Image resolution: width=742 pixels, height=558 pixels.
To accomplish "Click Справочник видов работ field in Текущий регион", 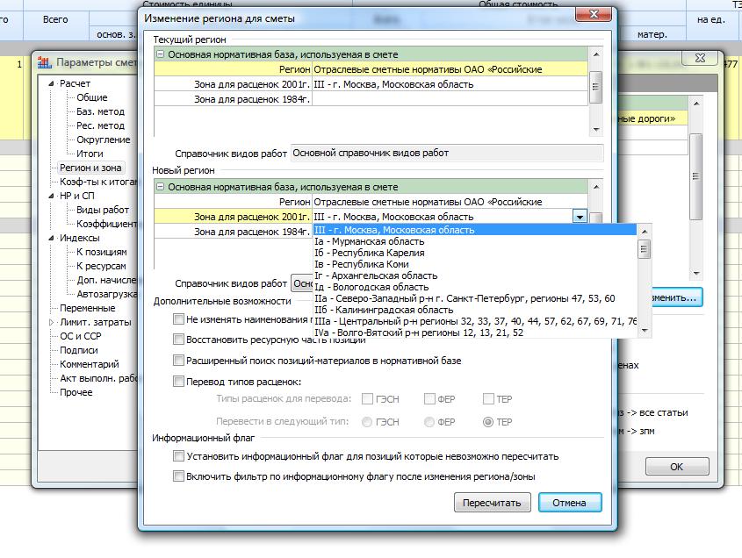I will pyautogui.click(x=447, y=154).
